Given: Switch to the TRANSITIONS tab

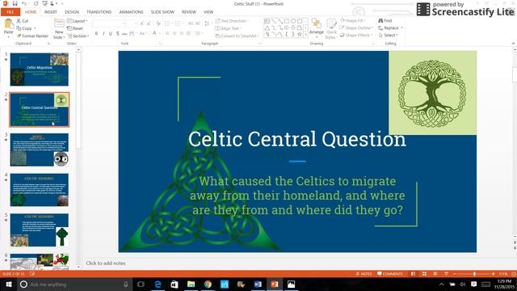Looking at the screenshot, I should click(99, 12).
